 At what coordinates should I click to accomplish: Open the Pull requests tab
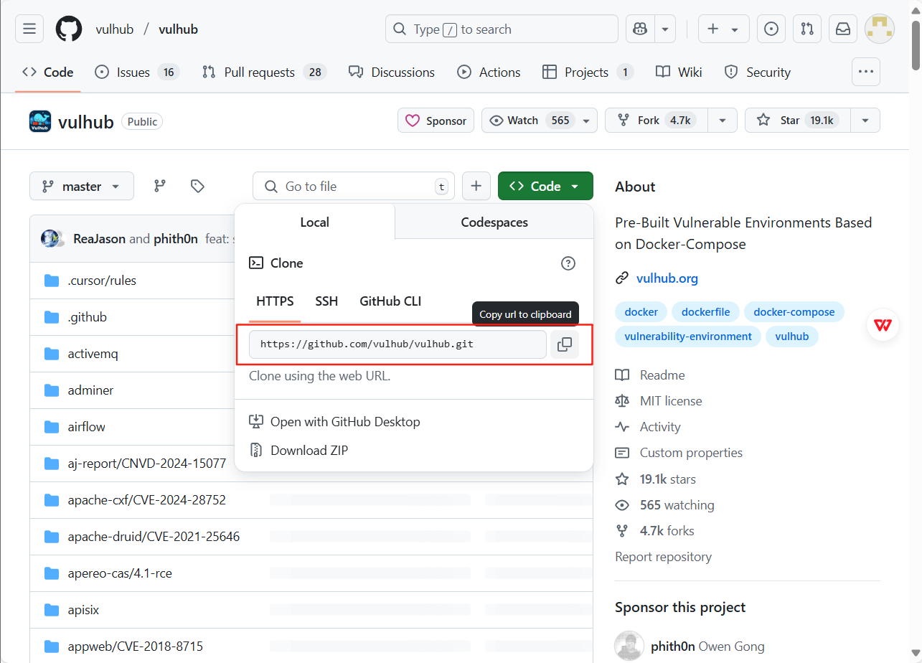[264, 72]
